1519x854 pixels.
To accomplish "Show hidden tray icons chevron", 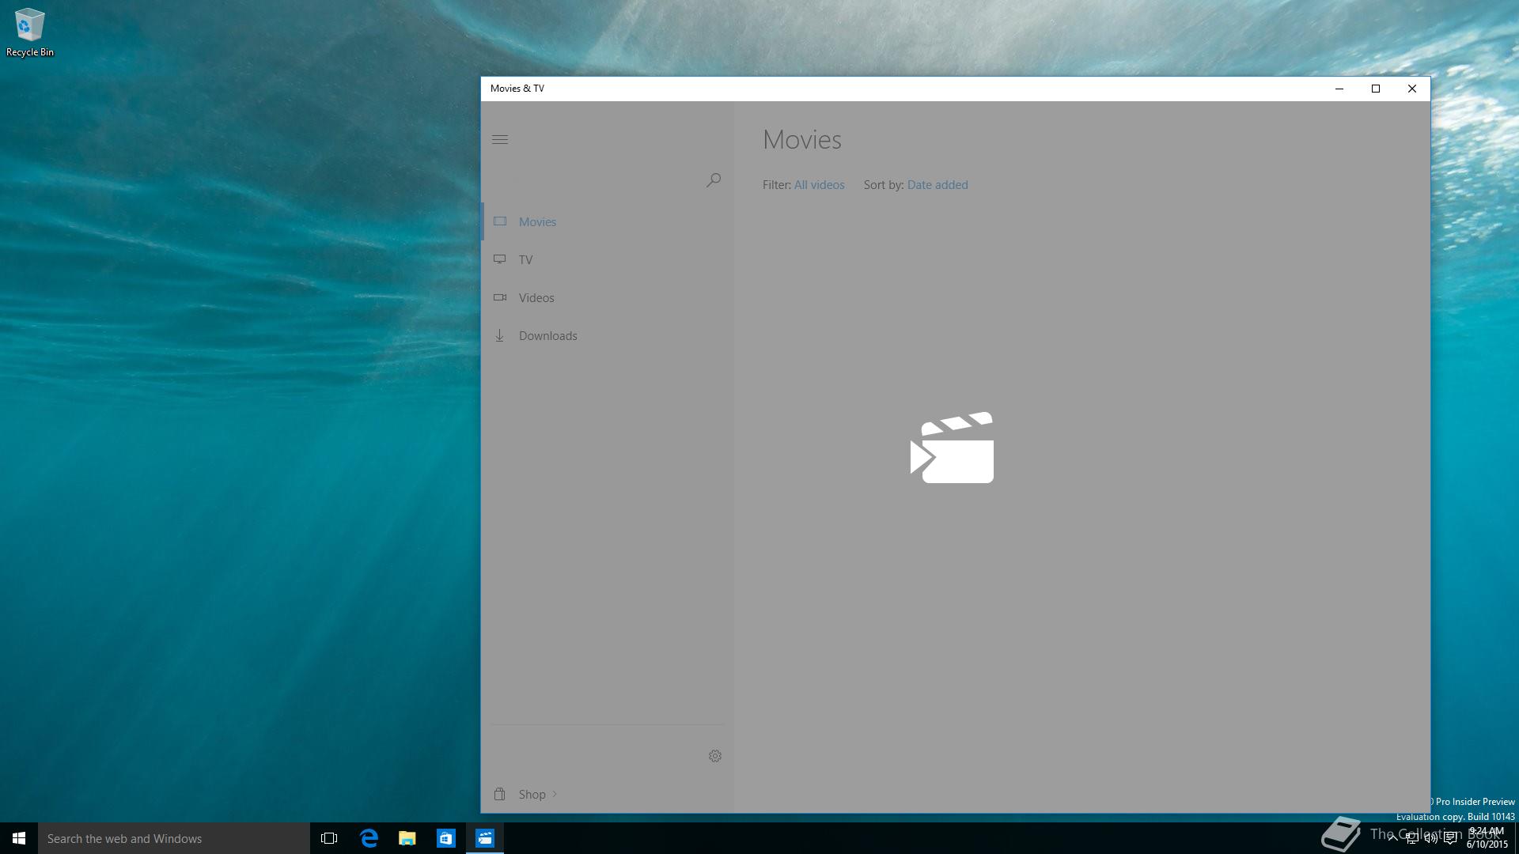I will click(1392, 839).
